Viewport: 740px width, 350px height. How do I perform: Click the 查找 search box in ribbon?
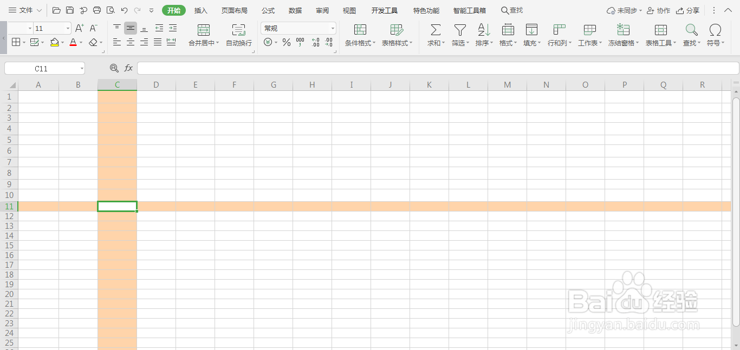coord(512,10)
